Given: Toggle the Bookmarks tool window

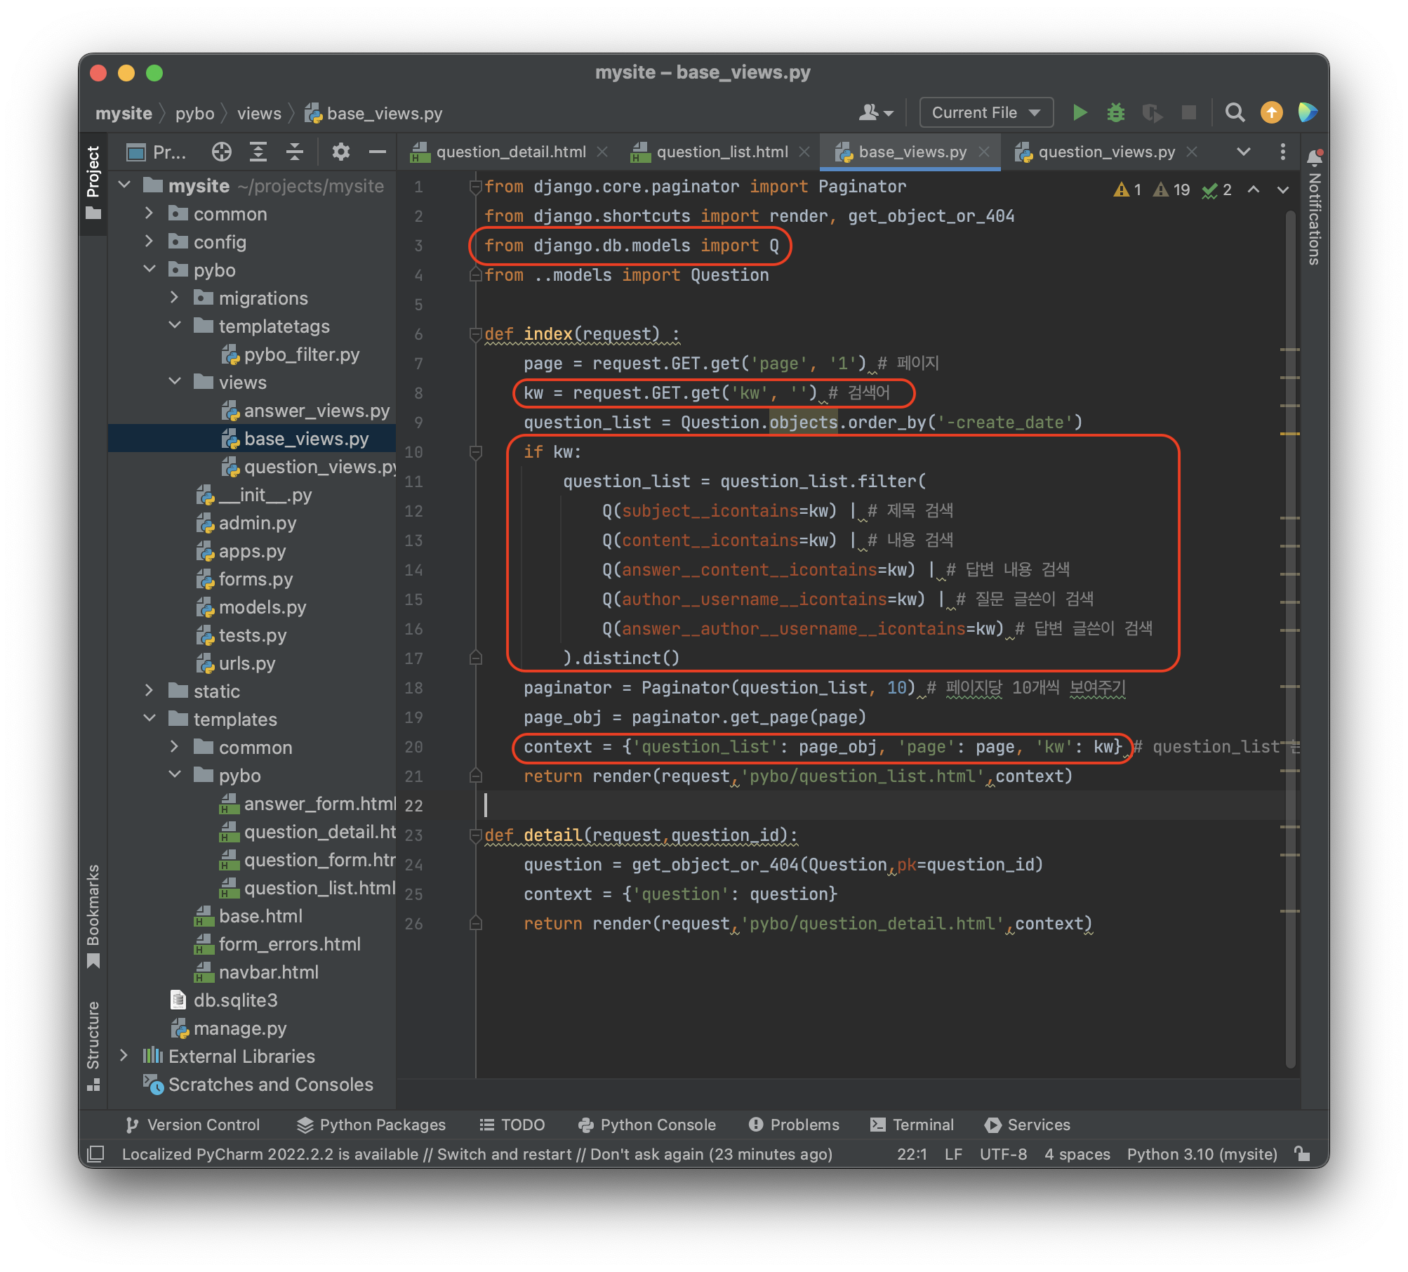Looking at the screenshot, I should pos(93,913).
